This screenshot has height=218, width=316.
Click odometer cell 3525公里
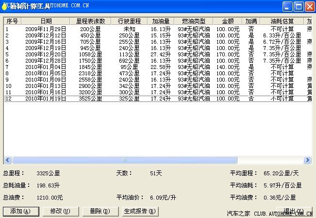coord(90,99)
